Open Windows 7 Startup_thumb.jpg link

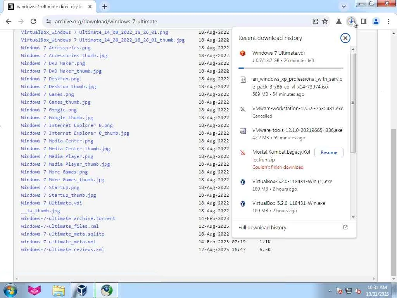click(x=59, y=196)
